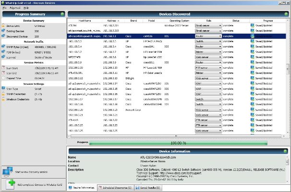Viewport: 291px width, 192px height.
Task: Click the Device Limit lock icon
Action: 3,25
